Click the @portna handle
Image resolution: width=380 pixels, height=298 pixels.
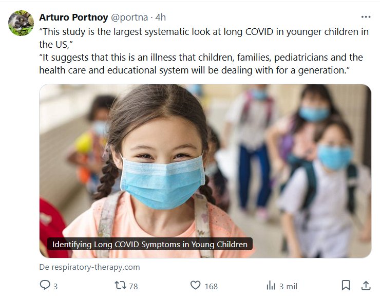(x=127, y=17)
